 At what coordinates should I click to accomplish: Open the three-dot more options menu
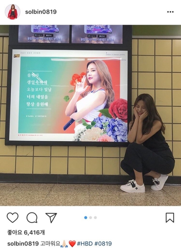pos(170,12)
